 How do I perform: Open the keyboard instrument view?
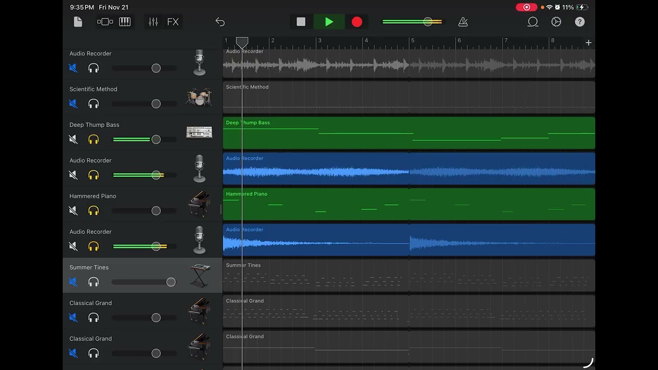pos(125,22)
